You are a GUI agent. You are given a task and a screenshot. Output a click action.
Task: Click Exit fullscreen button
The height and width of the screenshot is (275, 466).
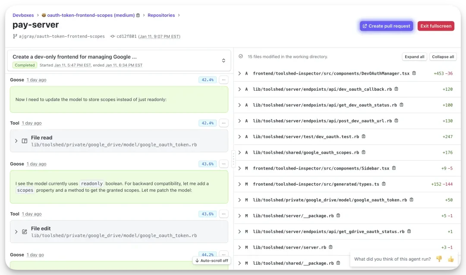coord(436,26)
